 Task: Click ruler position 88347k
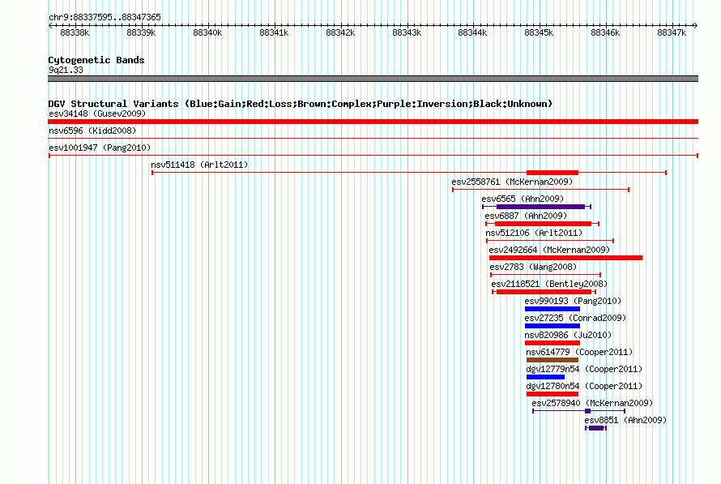point(672,32)
